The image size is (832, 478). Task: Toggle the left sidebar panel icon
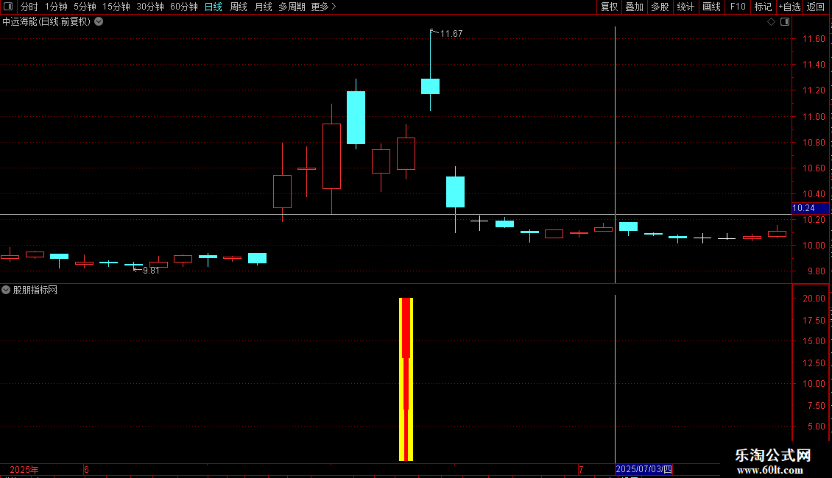[x=8, y=7]
